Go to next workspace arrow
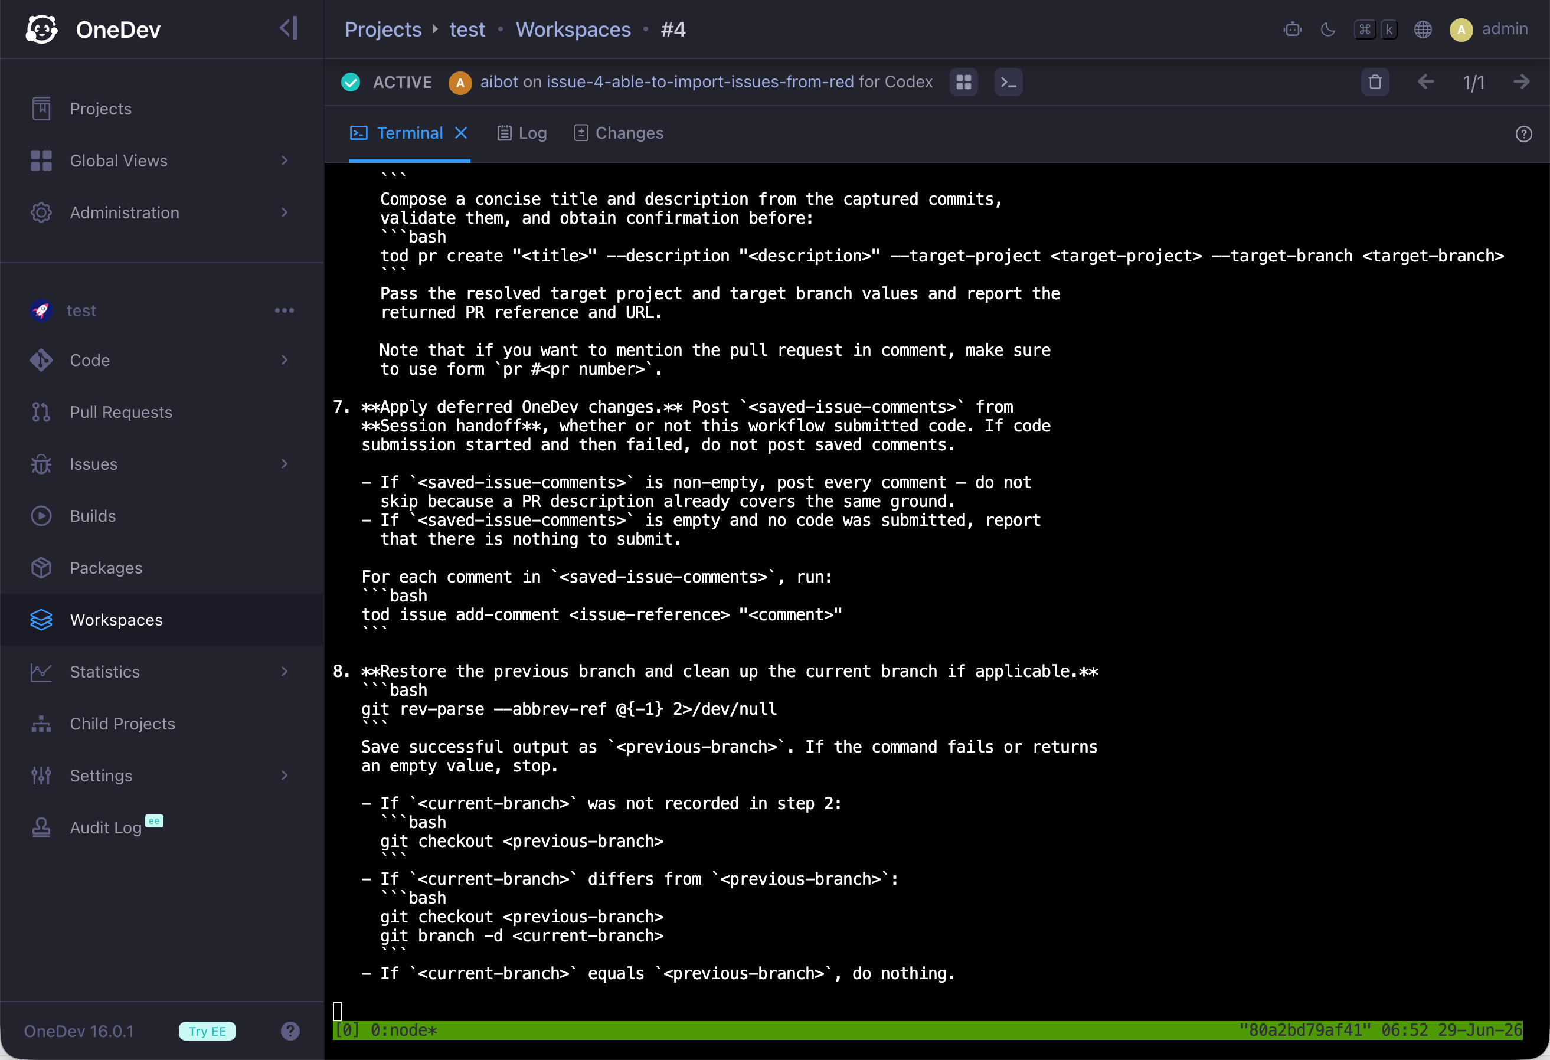This screenshot has width=1550, height=1060. (1522, 82)
